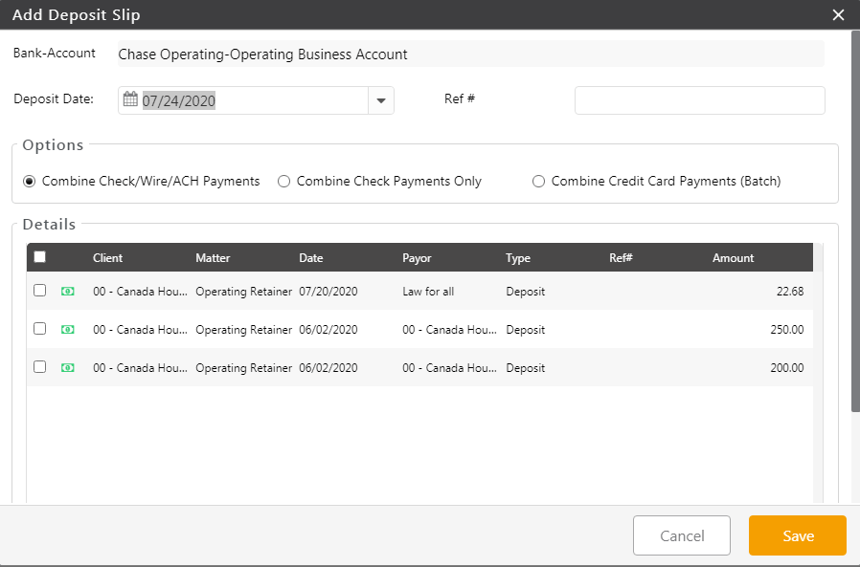Click the dialog's vertical scrollbar
The image size is (860, 567).
click(x=853, y=220)
